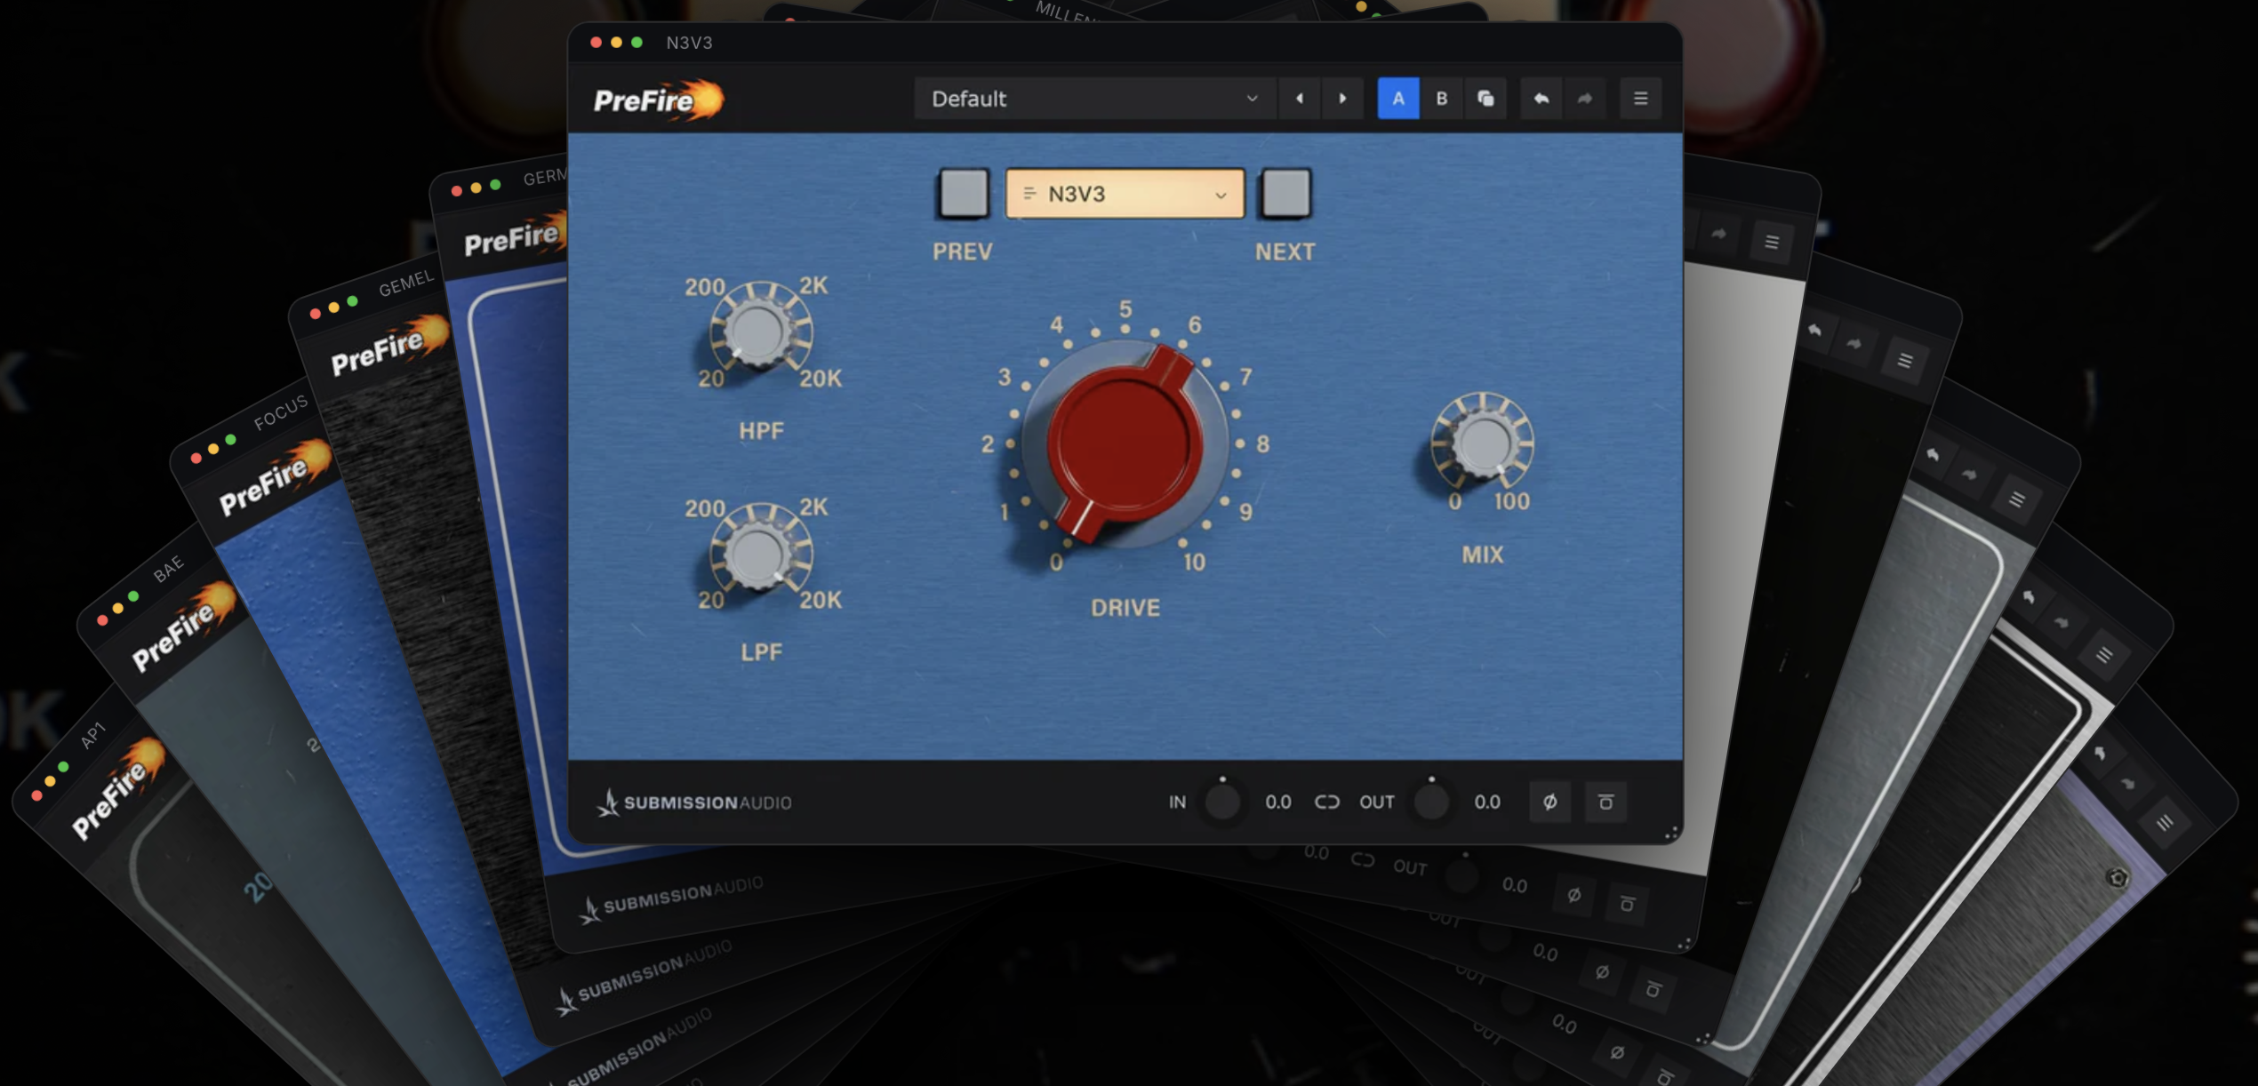Copy A/B state icon in N3V3 window

[x=1485, y=99]
